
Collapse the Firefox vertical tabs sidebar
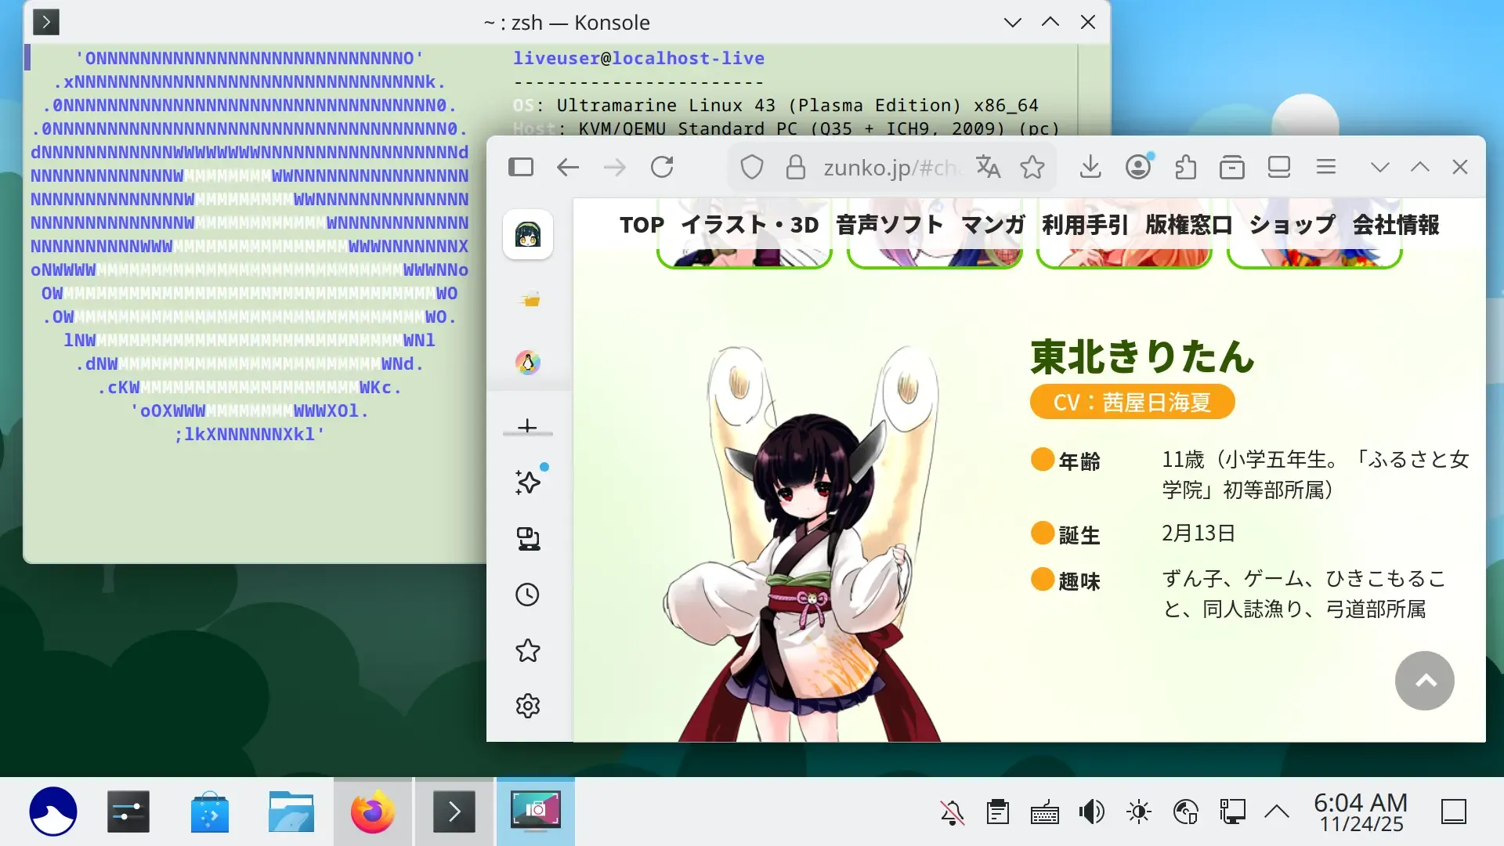522,167
